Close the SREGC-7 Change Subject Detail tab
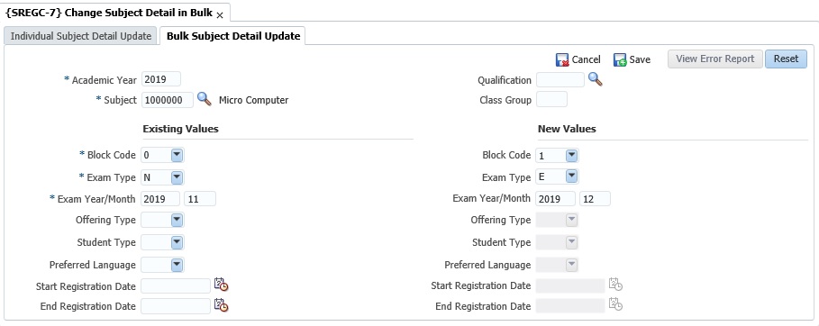Viewport: 819px width, 326px height. [220, 15]
